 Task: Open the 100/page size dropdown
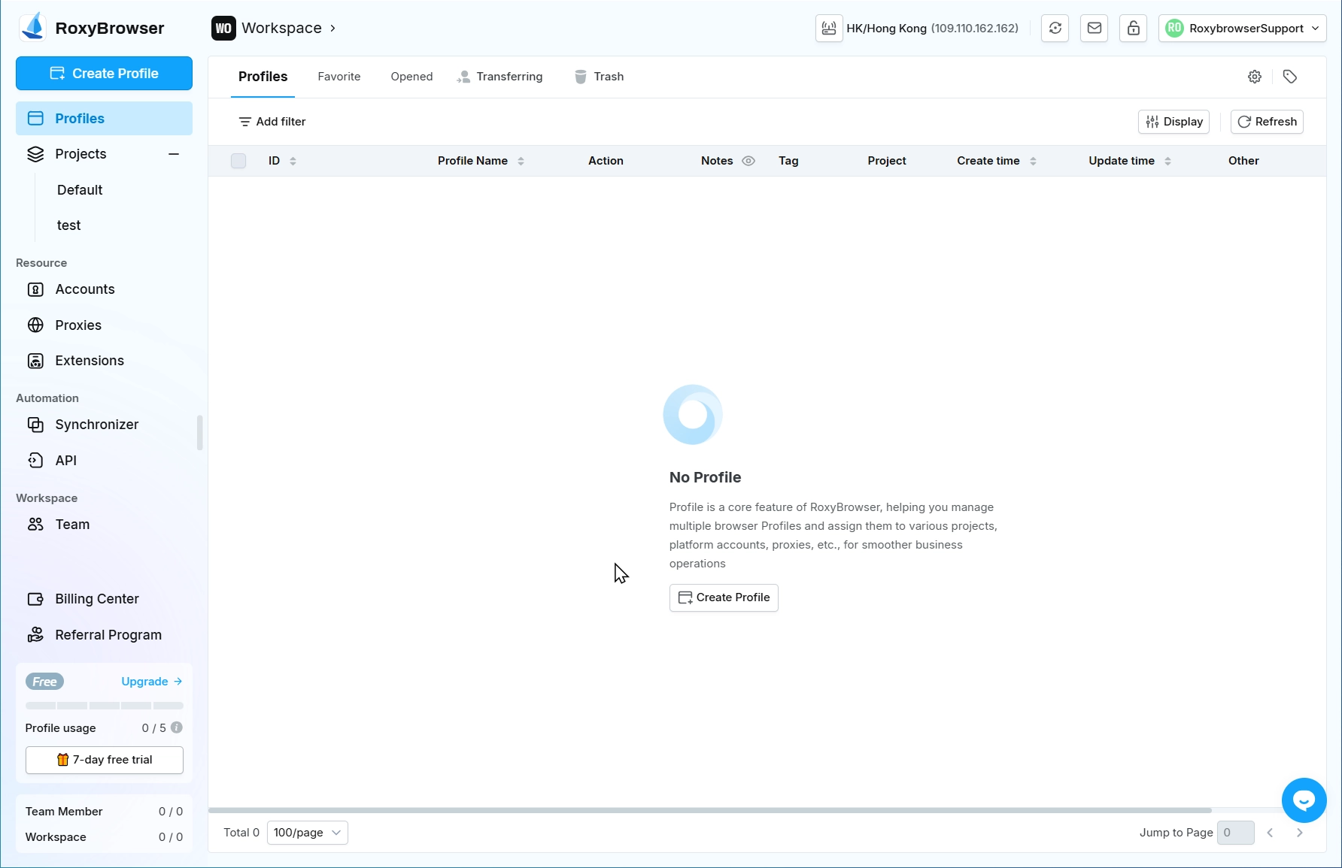pyautogui.click(x=307, y=833)
